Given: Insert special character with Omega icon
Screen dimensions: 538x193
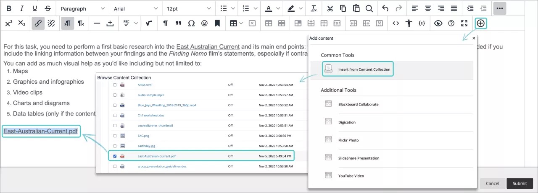Looking at the screenshot, I should pos(191,23).
